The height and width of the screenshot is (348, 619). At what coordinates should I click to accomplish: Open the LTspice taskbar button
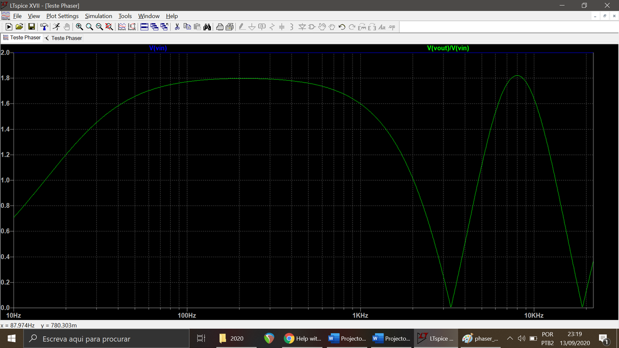point(435,338)
